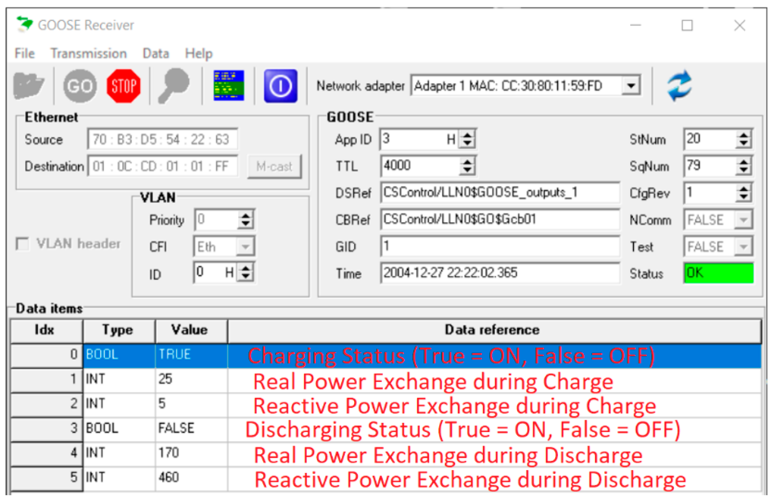776x503 pixels.
Task: Click the SqNum field showing 79
Action: 709,166
